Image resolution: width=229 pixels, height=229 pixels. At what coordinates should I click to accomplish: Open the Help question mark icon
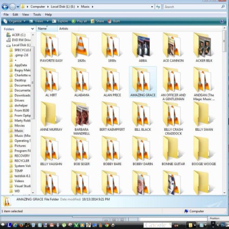[222, 21]
